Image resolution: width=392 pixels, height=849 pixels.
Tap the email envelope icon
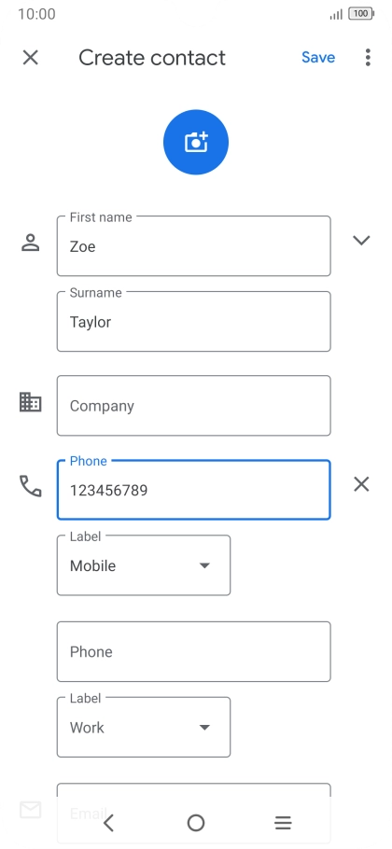pyautogui.click(x=30, y=810)
